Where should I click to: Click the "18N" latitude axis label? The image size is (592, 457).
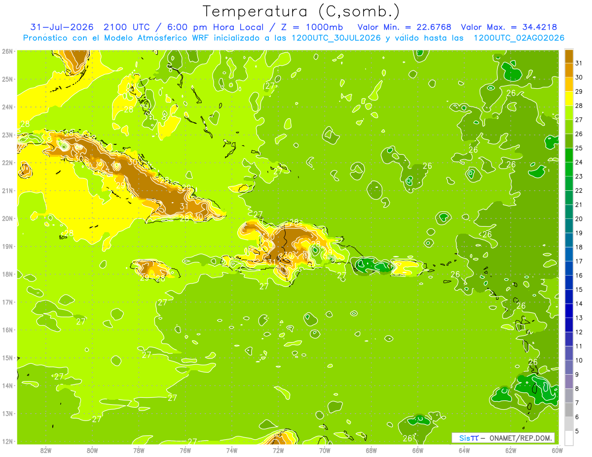[x=7, y=274]
